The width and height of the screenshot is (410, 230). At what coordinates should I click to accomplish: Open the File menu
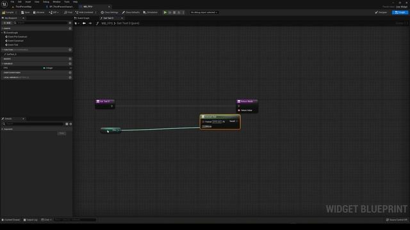pyautogui.click(x=12, y=2)
